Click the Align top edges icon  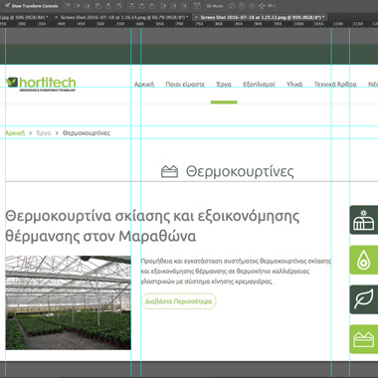(67, 6)
